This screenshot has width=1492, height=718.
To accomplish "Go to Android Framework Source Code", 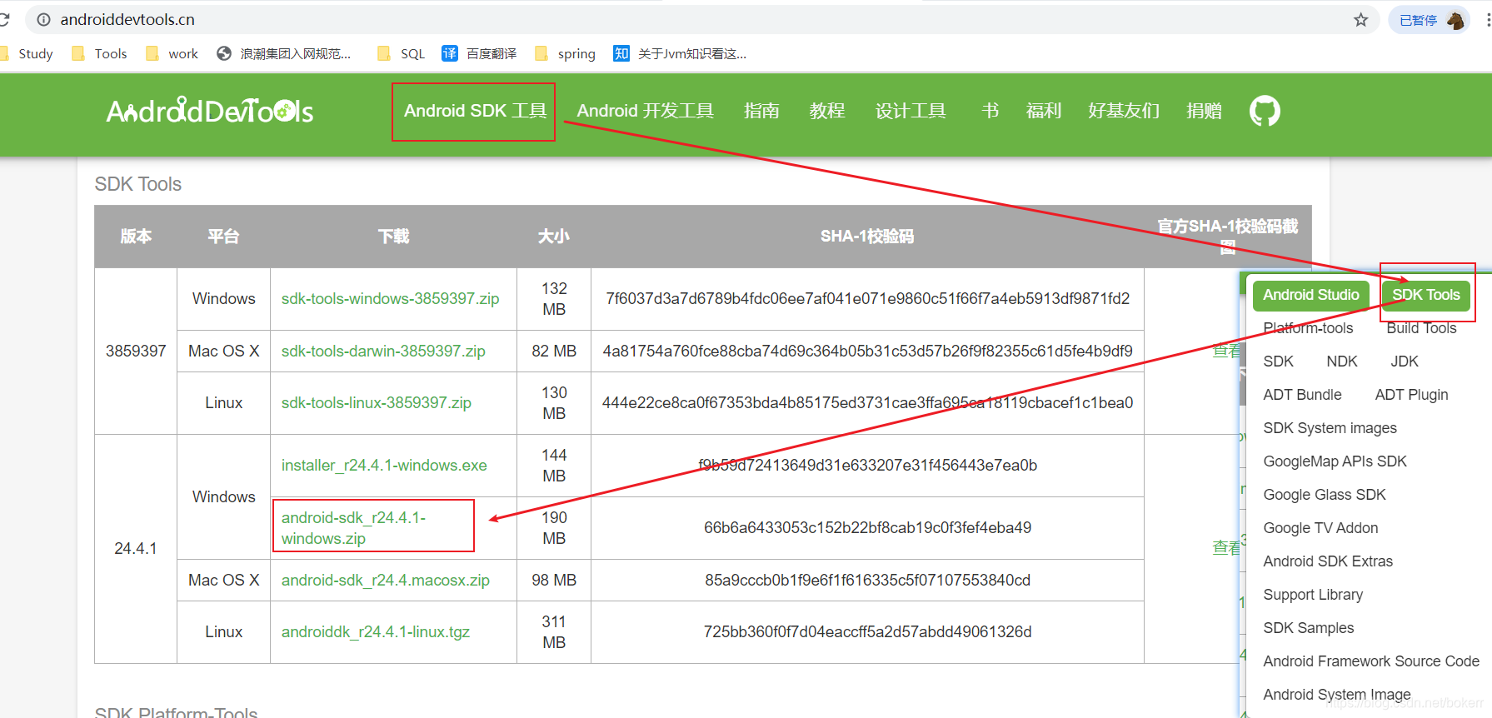I will [x=1370, y=661].
